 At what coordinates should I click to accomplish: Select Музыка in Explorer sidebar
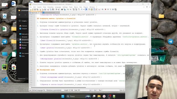pos(23,45)
